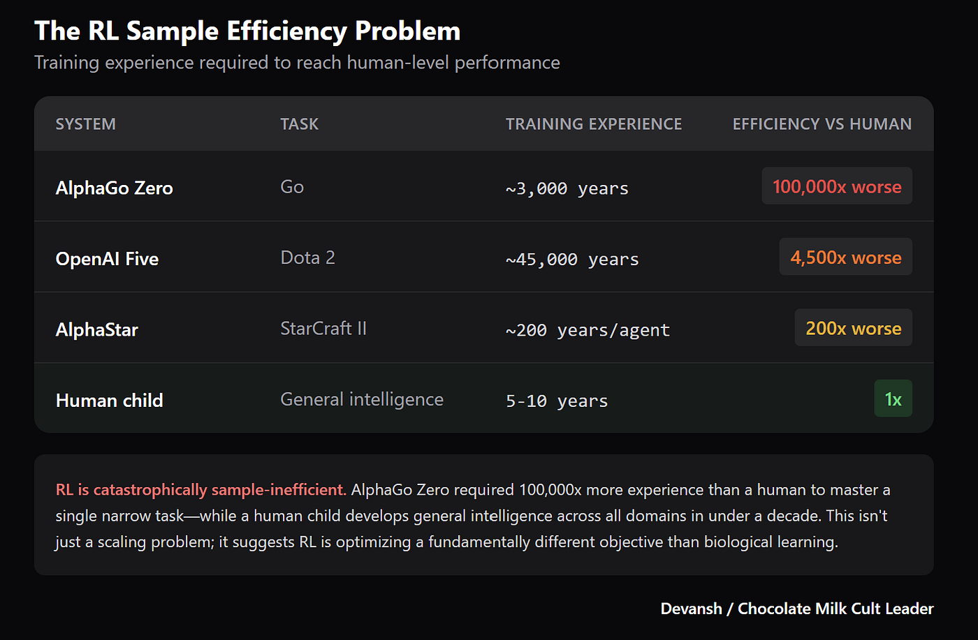Image resolution: width=978 pixels, height=640 pixels.
Task: Click the "General intelligence" task cell
Action: pos(362,399)
